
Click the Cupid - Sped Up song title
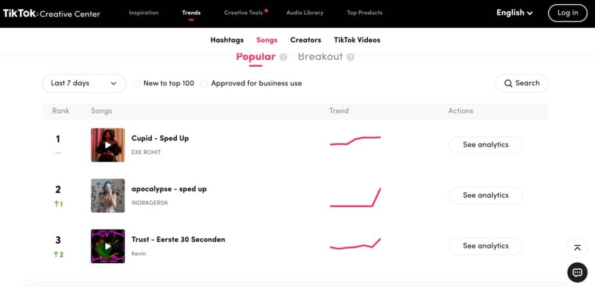click(160, 139)
